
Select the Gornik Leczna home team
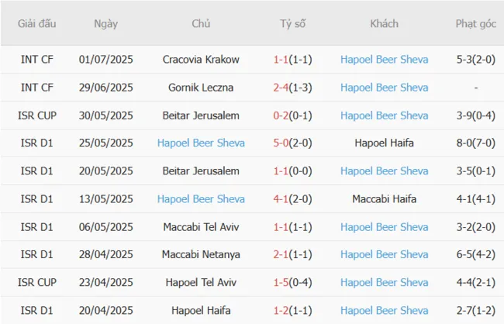pos(201,88)
